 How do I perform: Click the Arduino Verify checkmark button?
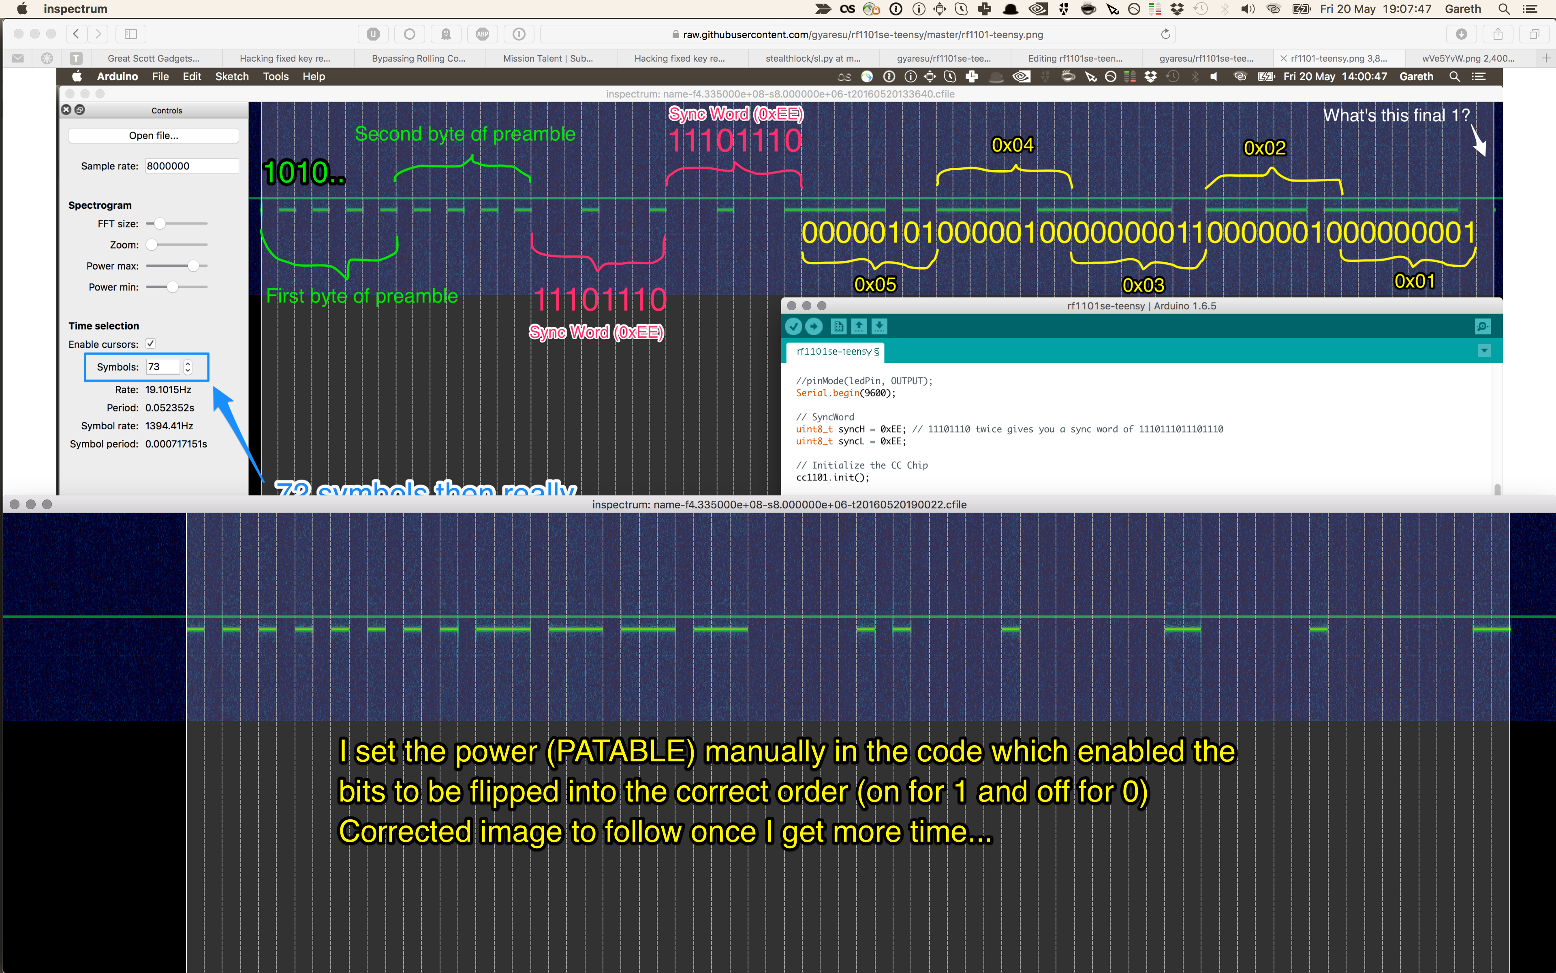click(793, 327)
